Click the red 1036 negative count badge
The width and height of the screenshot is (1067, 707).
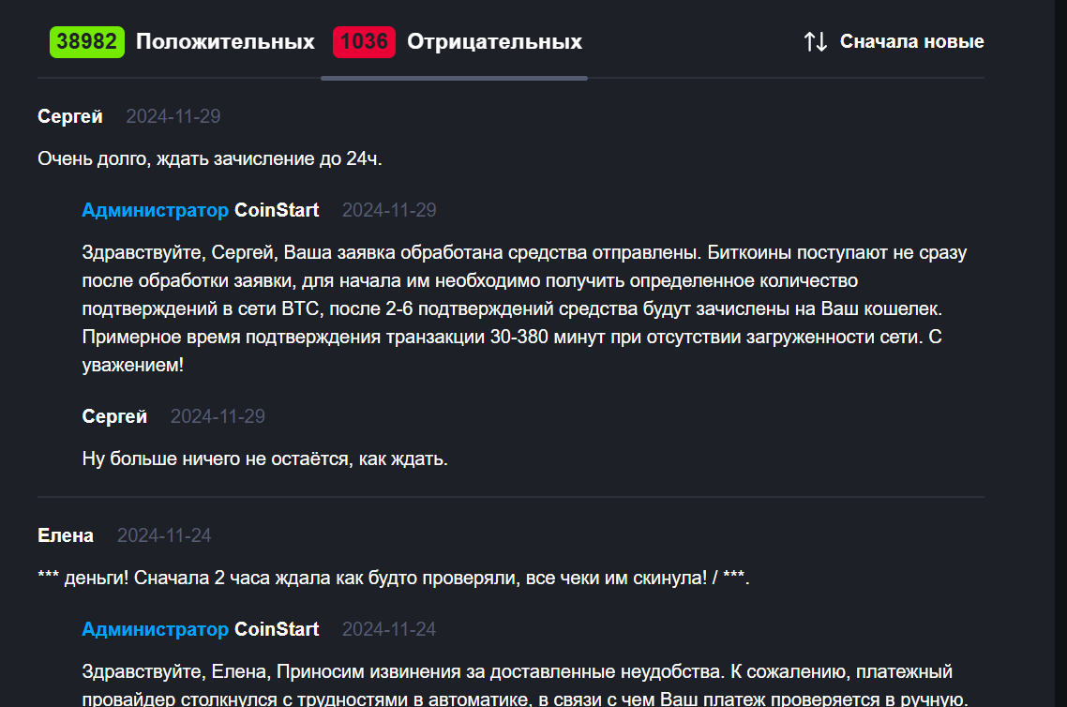tap(364, 42)
